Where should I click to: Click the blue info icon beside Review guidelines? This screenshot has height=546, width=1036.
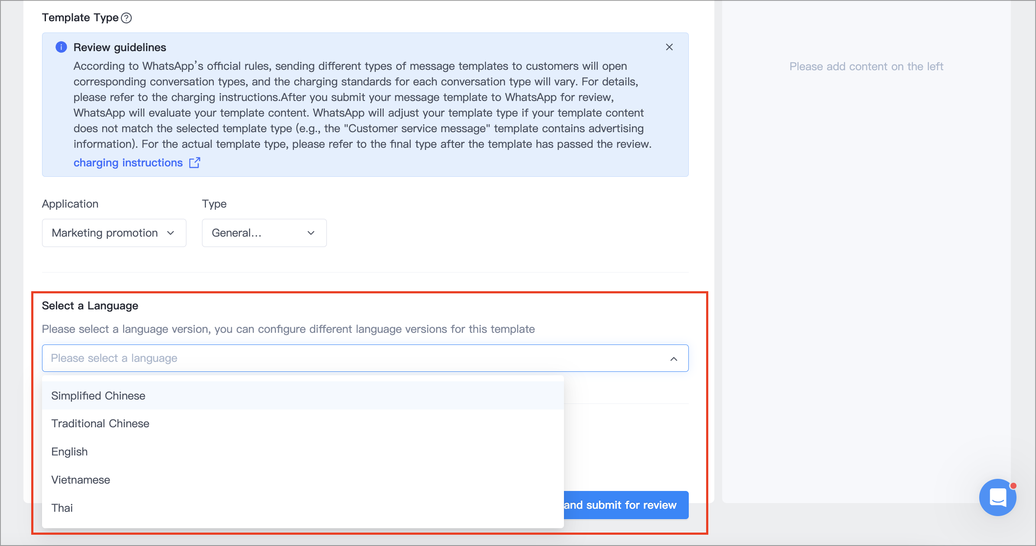click(x=61, y=47)
